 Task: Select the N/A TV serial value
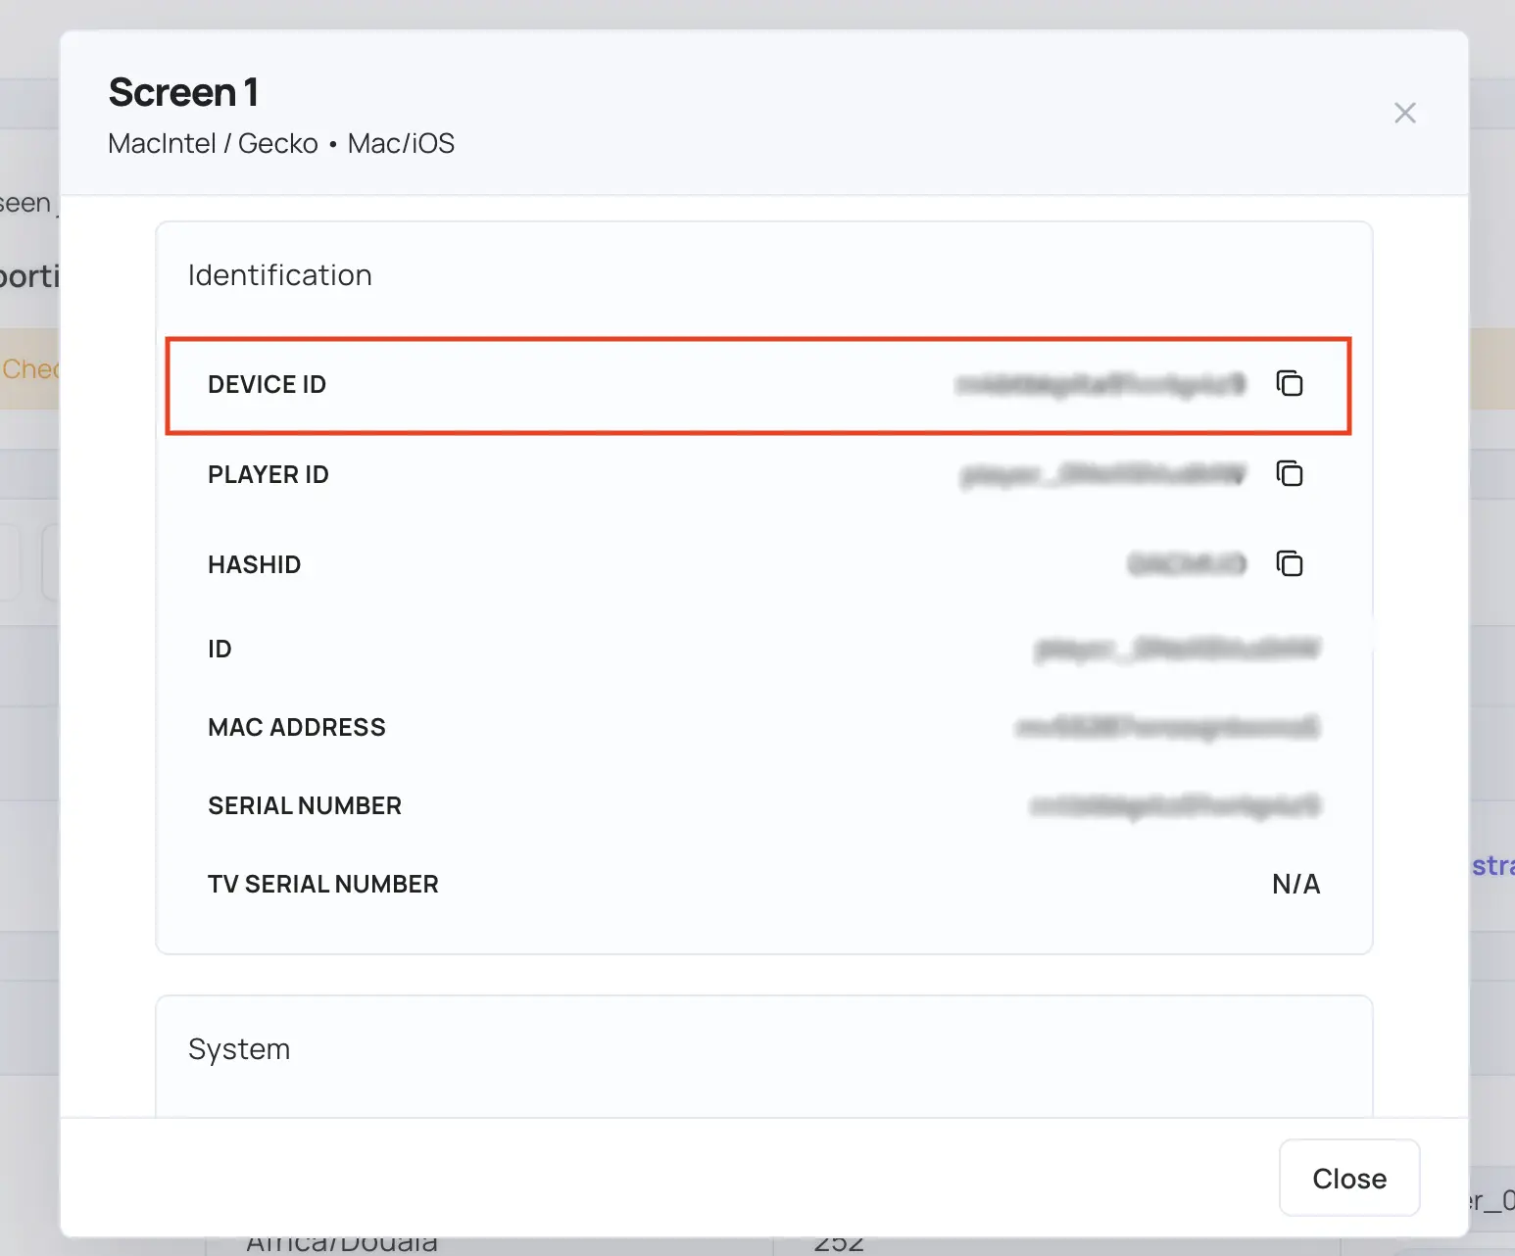pyautogui.click(x=1295, y=884)
